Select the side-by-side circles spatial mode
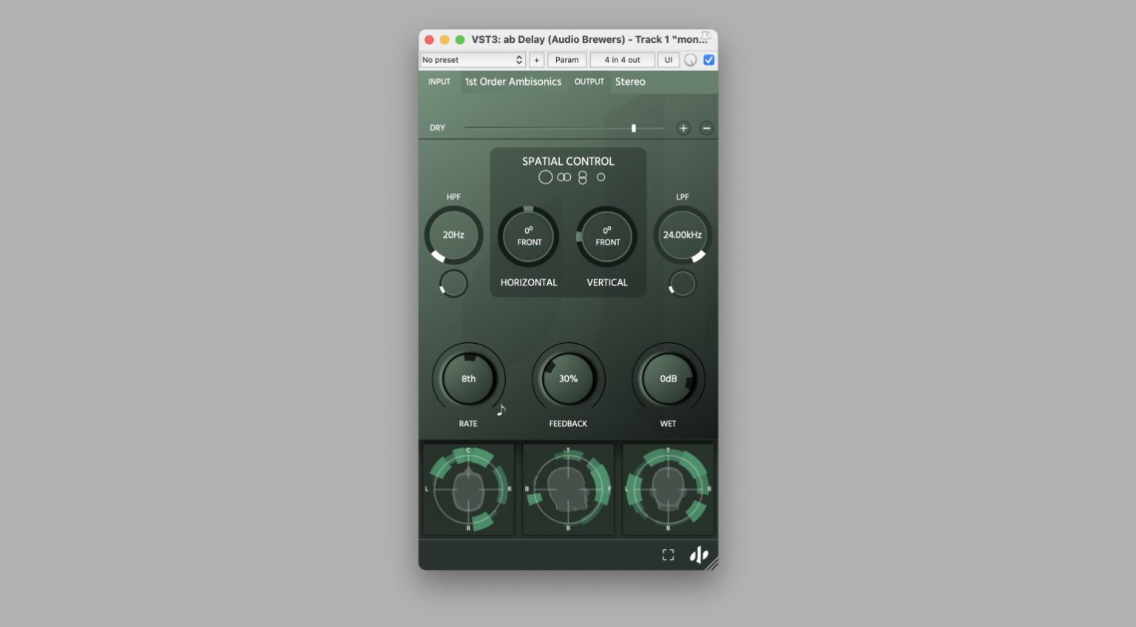The height and width of the screenshot is (627, 1136). coord(564,177)
